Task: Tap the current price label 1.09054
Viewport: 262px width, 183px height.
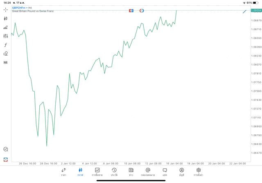Action: point(256,10)
